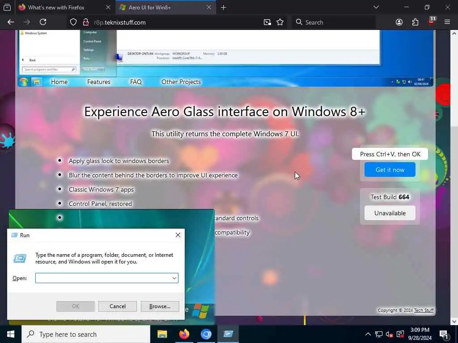This screenshot has height=343, width=458.
Task: Open FAQ in the site navigation
Action: 136,82
